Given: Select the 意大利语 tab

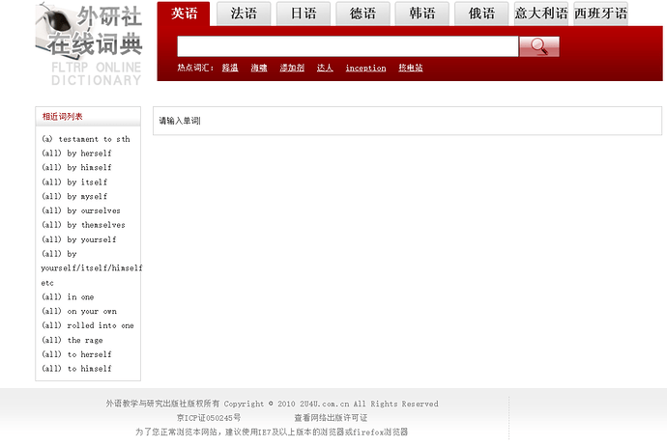Looking at the screenshot, I should (540, 14).
